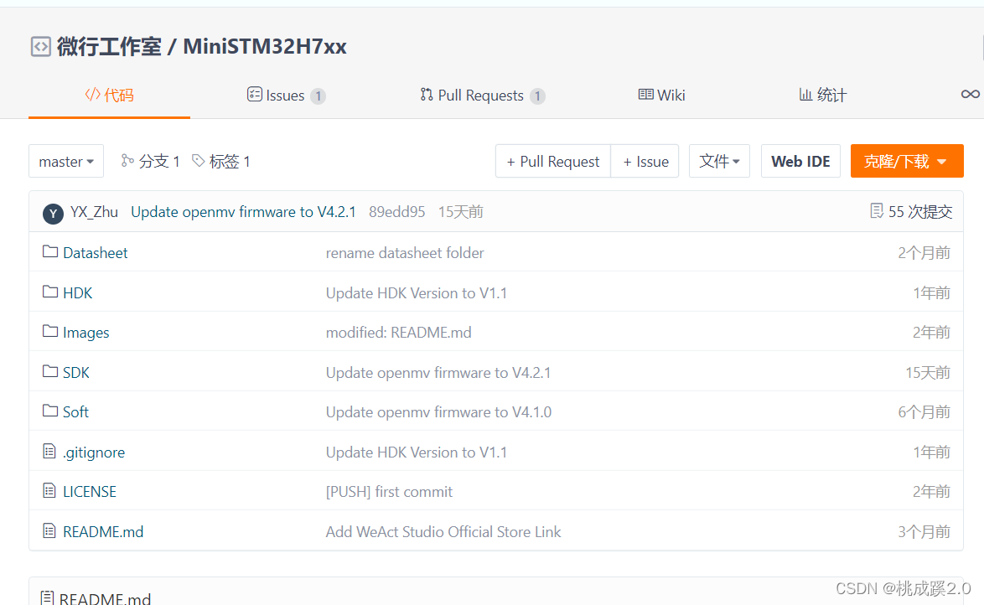
Task: Open the Add WeAct Studio Official Store Link commit
Action: 443,532
